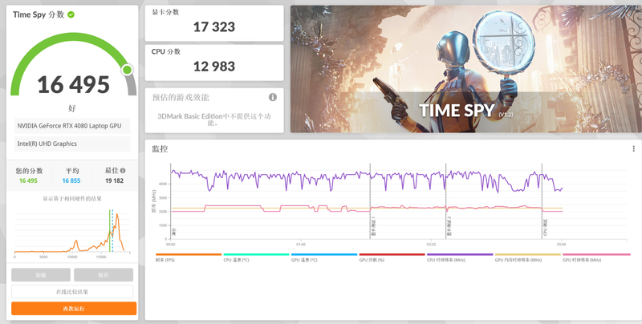Select the NVIDIA GeForce RTX 4080 Laptop GPU entry
This screenshot has height=324, width=642.
click(72, 126)
